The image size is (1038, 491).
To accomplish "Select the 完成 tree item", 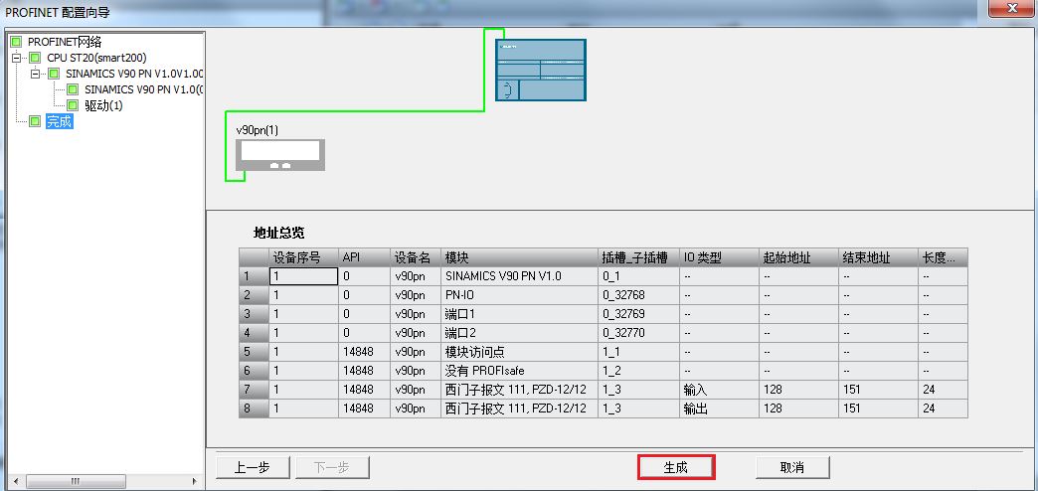I will [59, 122].
